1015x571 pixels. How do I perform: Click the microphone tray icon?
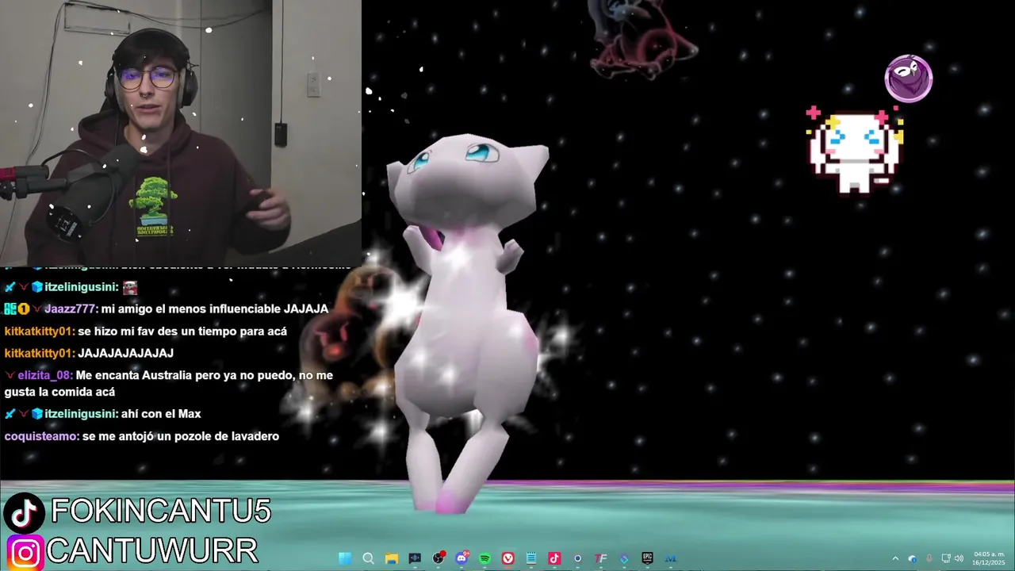tap(929, 558)
